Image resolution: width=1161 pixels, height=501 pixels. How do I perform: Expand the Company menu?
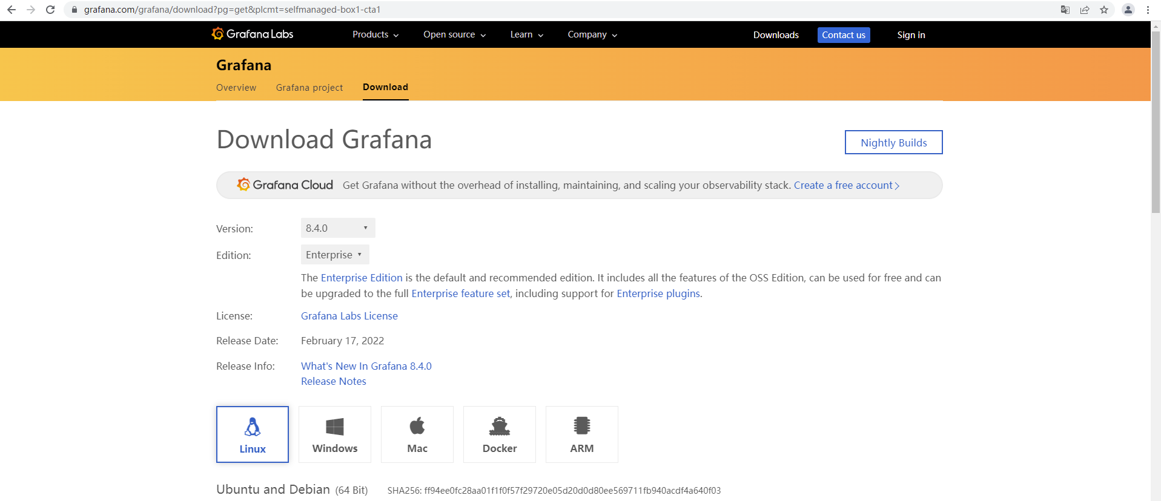click(x=592, y=34)
